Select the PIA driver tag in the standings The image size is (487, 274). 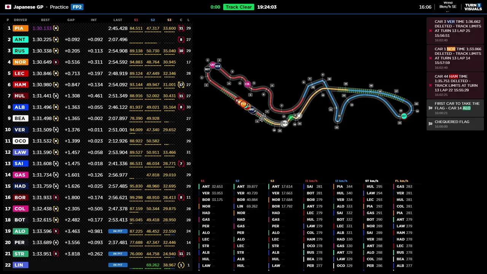tap(20, 28)
